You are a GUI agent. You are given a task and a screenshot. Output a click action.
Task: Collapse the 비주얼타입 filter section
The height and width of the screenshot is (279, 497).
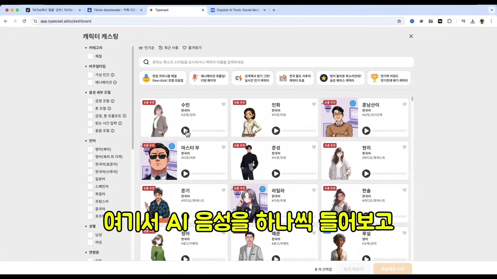point(86,66)
